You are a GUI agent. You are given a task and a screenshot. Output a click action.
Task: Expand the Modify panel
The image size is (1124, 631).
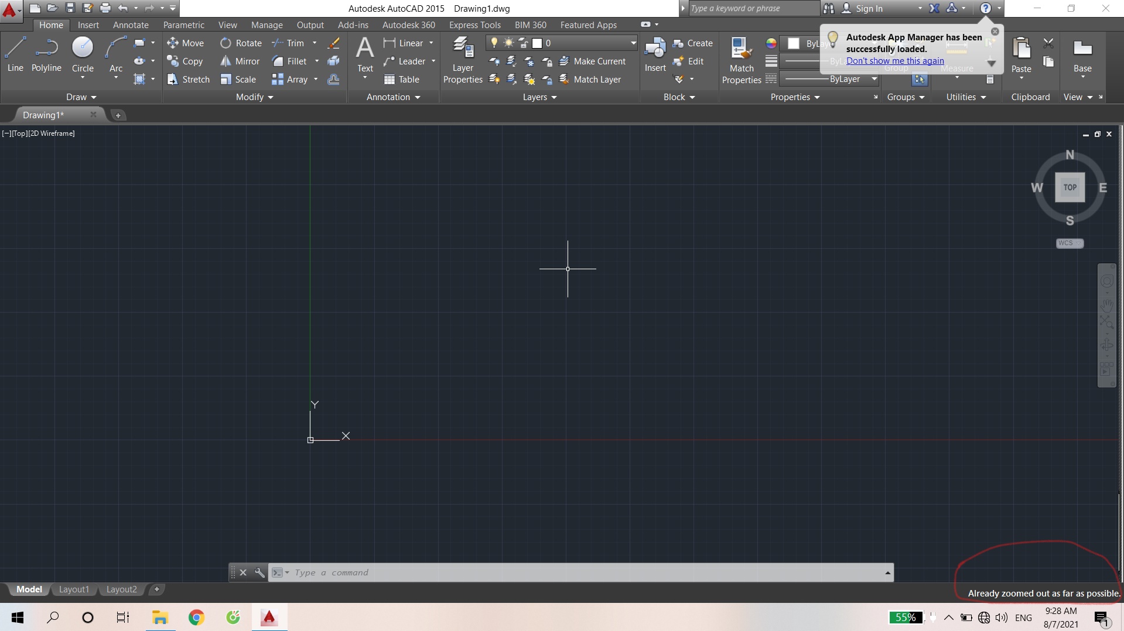pos(254,97)
